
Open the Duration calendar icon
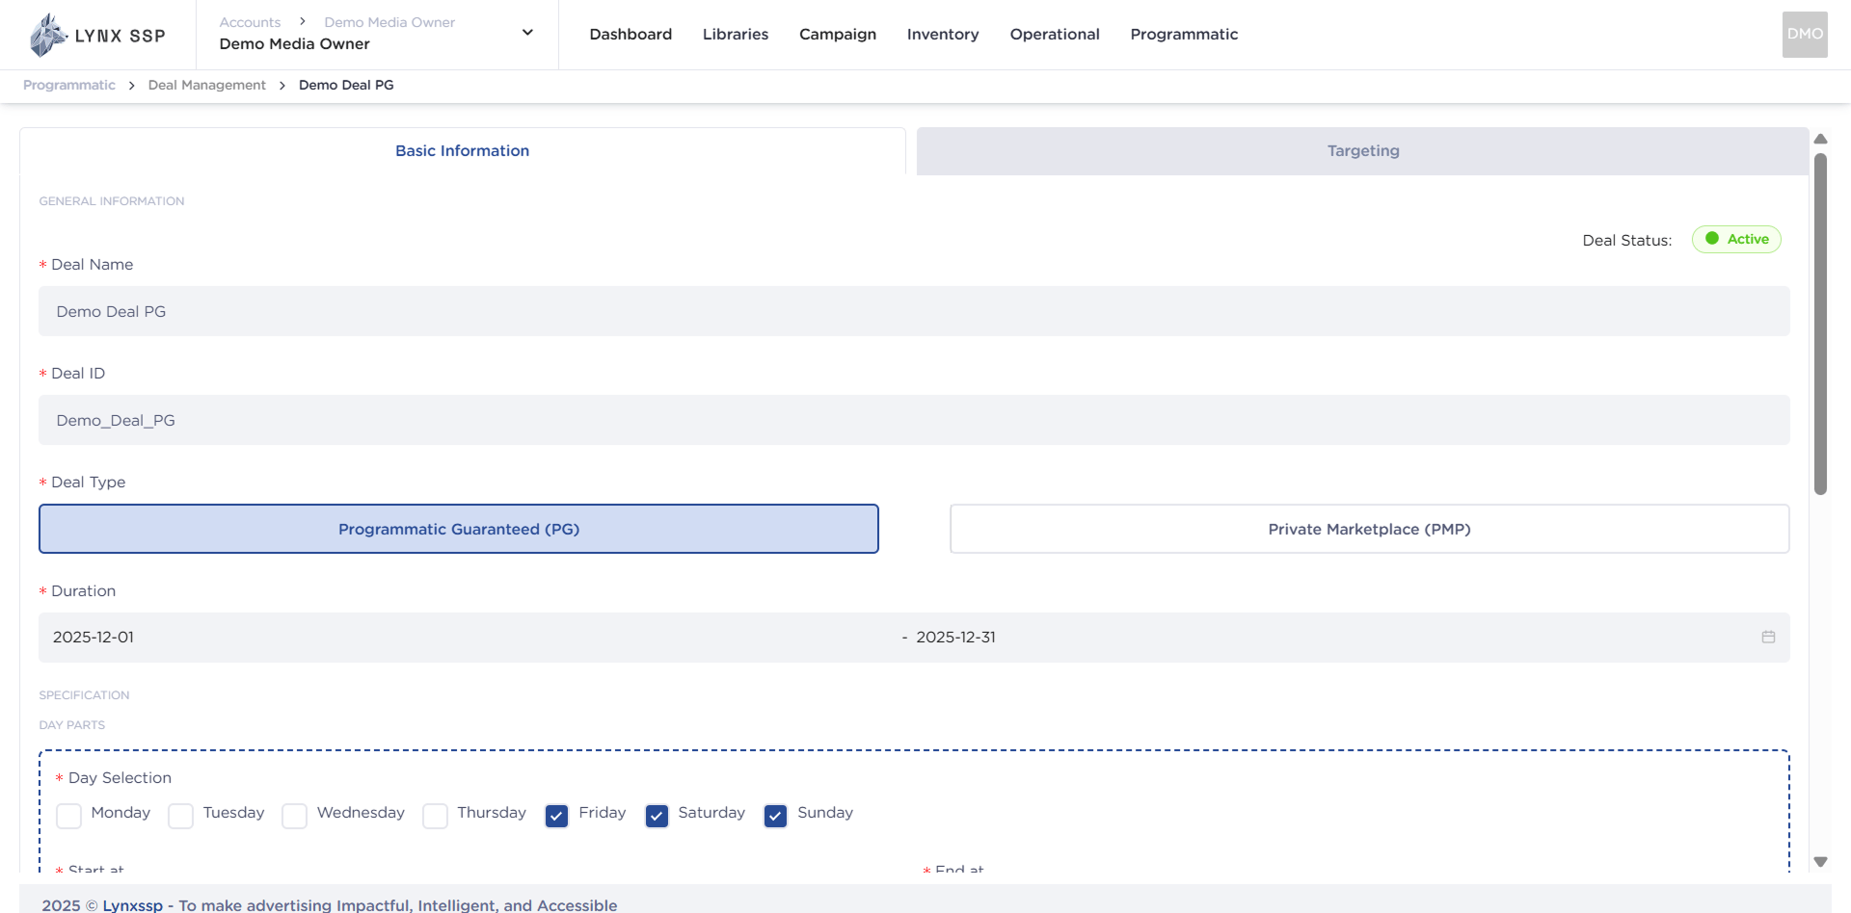coord(1768,638)
